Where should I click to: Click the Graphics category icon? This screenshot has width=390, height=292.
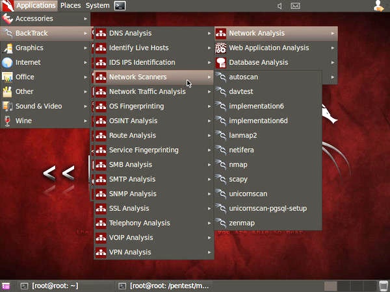click(x=7, y=48)
